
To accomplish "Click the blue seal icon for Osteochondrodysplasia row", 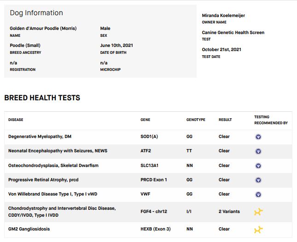I will pyautogui.click(x=258, y=166).
